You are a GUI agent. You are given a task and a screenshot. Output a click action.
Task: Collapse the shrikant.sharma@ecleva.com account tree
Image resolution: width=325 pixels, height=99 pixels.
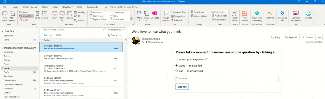point(2,48)
